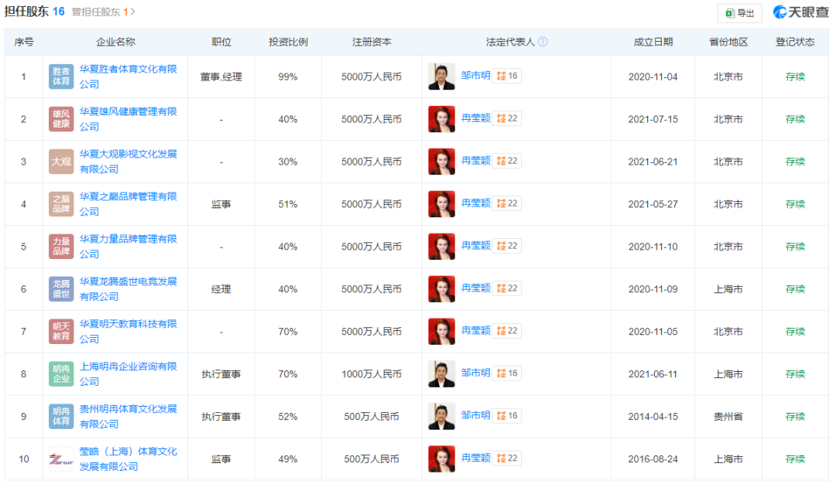
Task: Click the 胜者体育 company logo icon
Action: click(x=61, y=77)
